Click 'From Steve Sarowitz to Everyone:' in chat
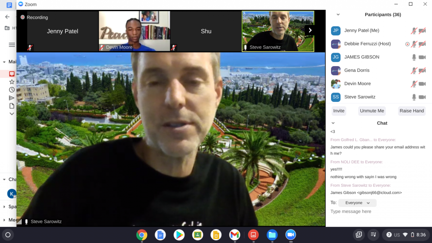The image size is (432, 243). coord(360,185)
